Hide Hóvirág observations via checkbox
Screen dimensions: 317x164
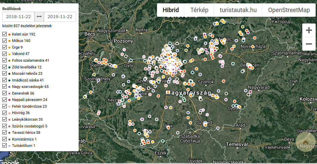(5, 113)
